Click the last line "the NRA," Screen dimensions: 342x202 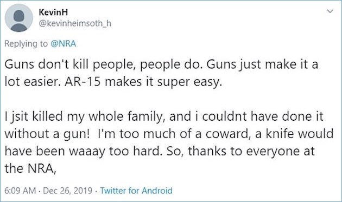click(30, 168)
